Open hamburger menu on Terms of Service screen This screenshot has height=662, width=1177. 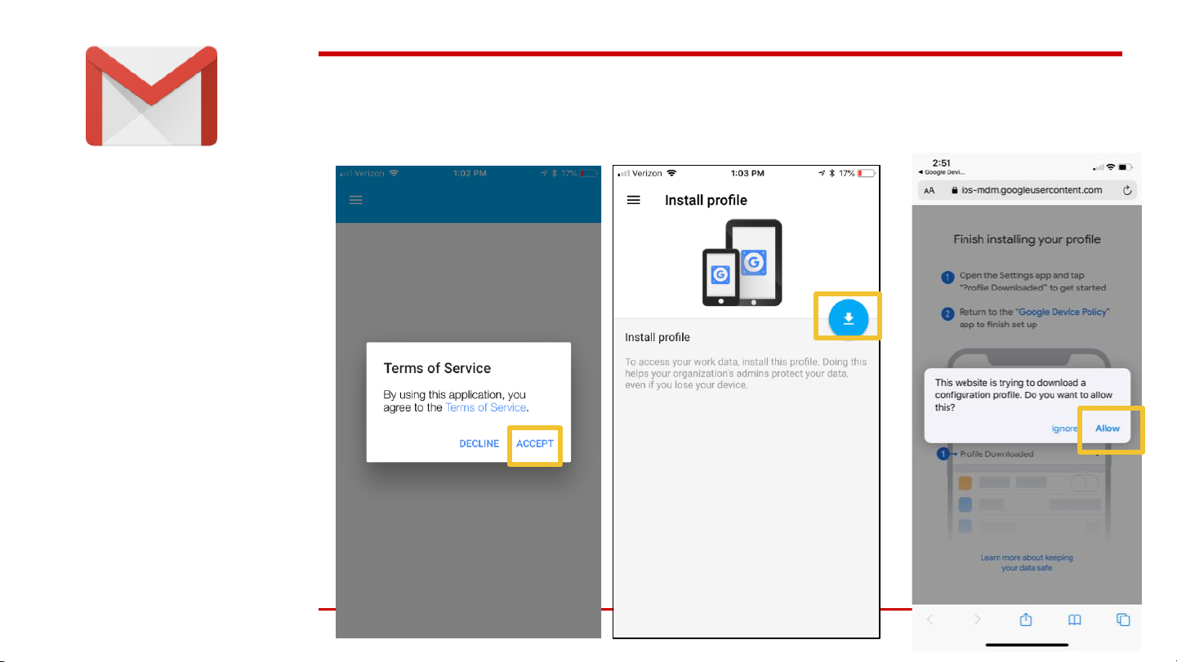[x=356, y=199]
